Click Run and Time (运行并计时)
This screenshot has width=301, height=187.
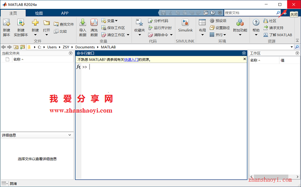point(160,27)
